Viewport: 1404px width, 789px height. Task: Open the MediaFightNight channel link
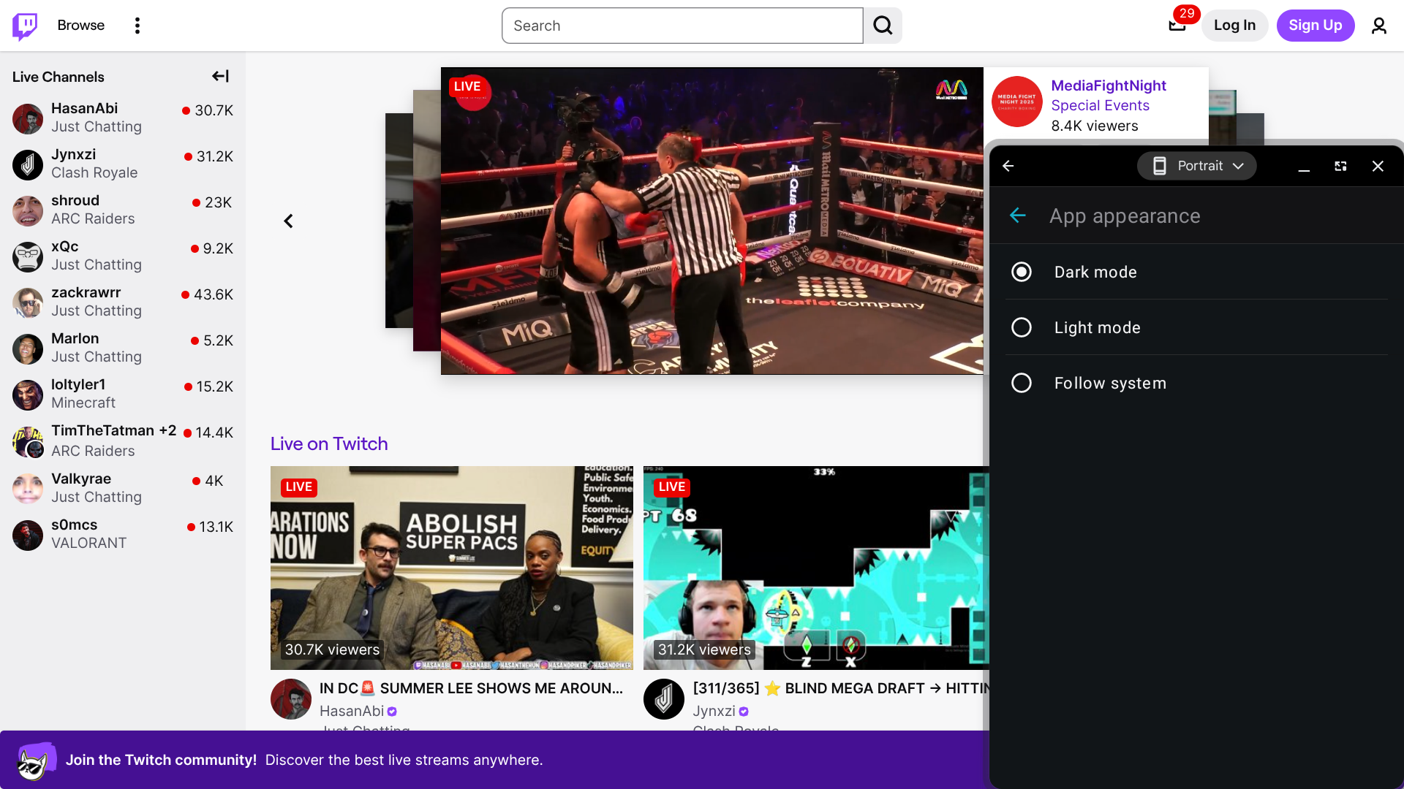click(1109, 85)
